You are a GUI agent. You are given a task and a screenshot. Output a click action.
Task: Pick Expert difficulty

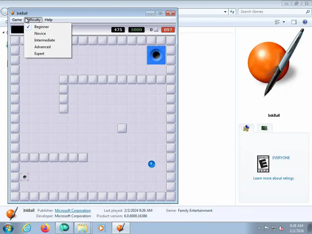click(x=48, y=54)
